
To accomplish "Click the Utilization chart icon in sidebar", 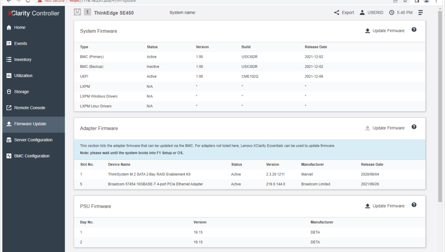I will click(9, 76).
